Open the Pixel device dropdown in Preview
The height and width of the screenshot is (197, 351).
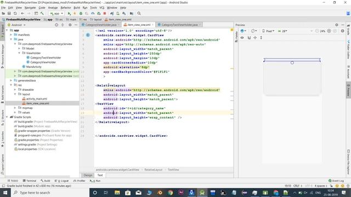(x=268, y=31)
